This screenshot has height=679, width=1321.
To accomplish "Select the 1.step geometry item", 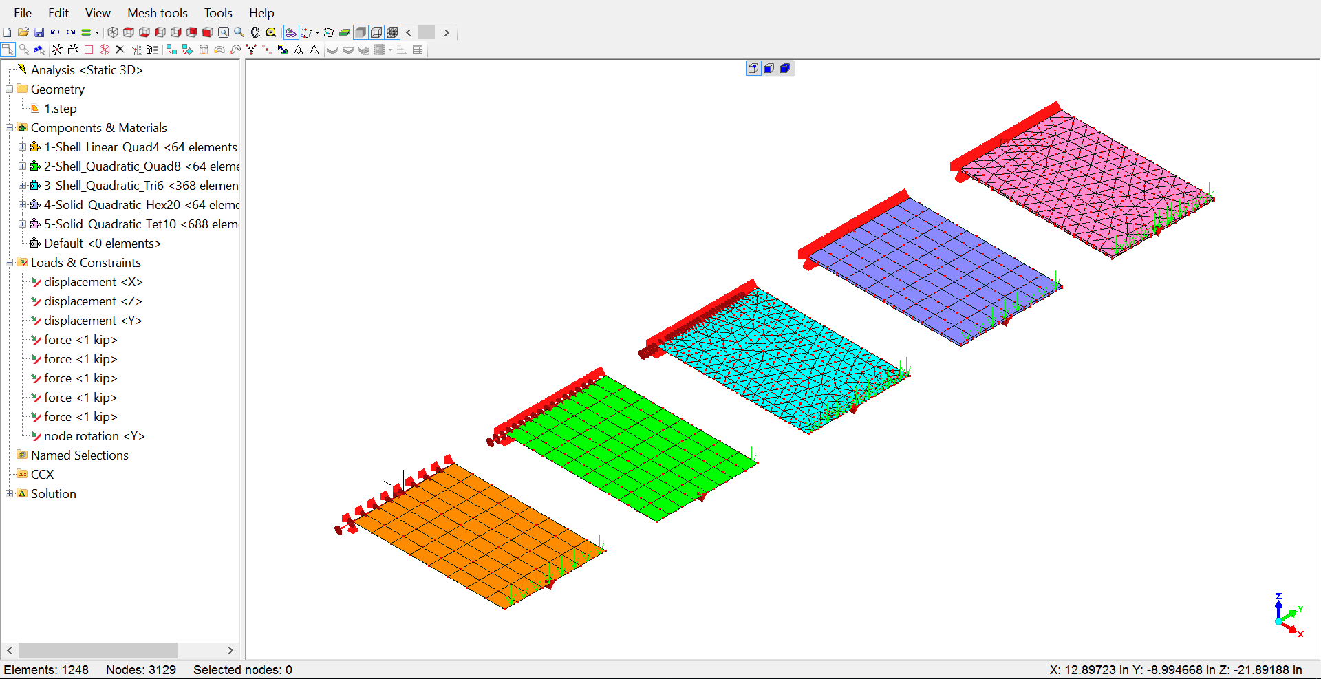I will pyautogui.click(x=61, y=108).
